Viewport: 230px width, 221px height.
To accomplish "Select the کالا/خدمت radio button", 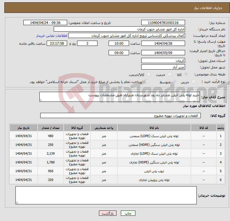I will point(149,74).
